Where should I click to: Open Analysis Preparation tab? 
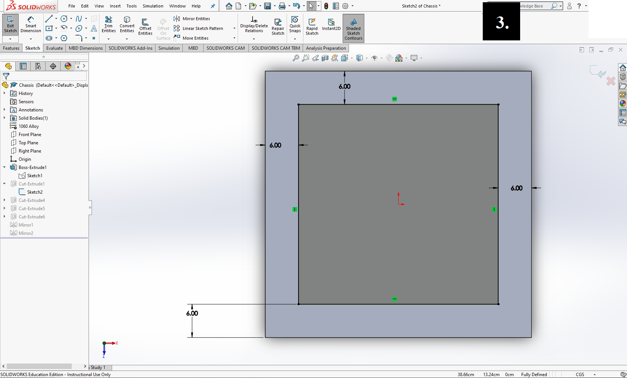[326, 48]
